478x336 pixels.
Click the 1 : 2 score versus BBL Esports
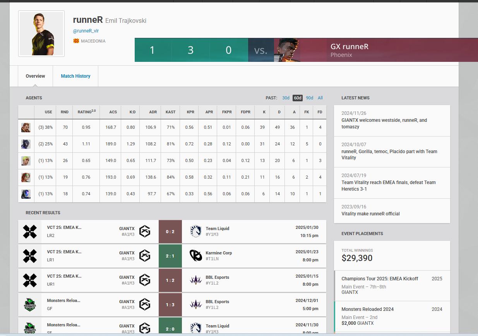(x=170, y=280)
